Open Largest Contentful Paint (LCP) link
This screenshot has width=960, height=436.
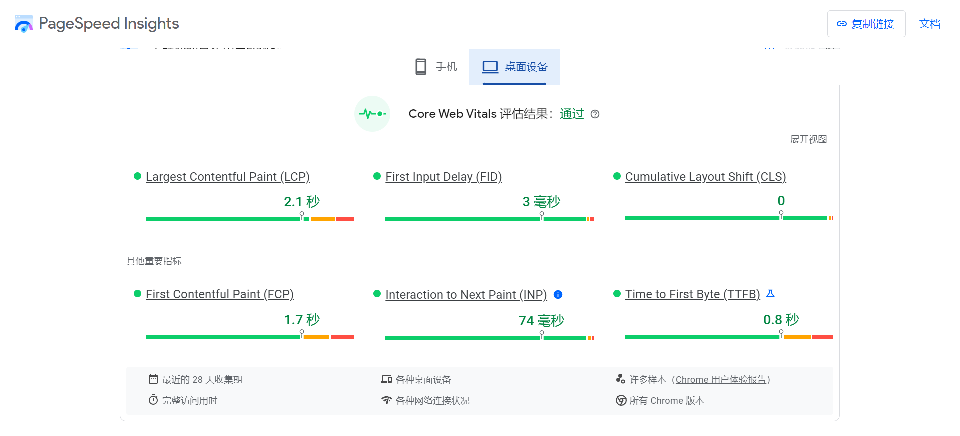[228, 177]
